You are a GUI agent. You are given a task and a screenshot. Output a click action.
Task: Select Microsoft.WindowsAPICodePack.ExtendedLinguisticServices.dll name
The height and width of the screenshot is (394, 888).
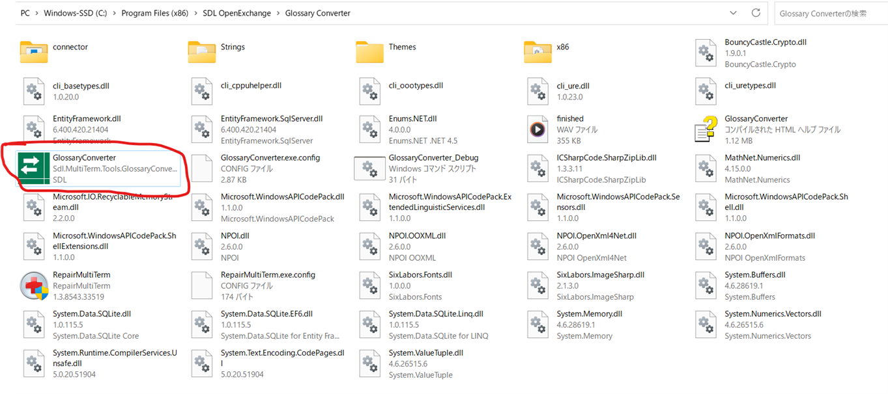coord(450,202)
